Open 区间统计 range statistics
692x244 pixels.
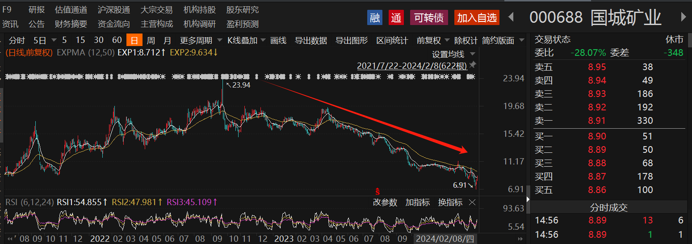(x=392, y=40)
